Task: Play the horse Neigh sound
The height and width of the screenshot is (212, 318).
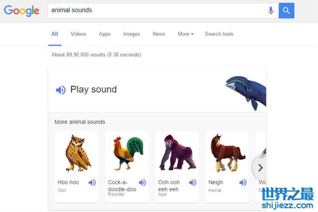Action: [x=243, y=183]
